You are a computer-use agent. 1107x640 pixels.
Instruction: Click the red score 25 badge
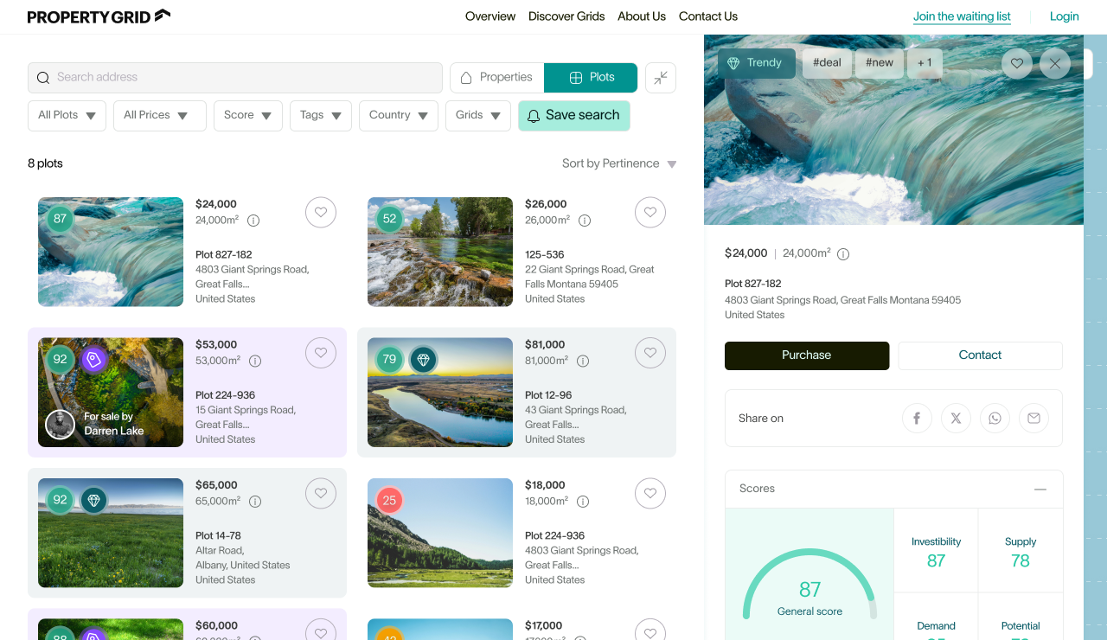coord(389,500)
